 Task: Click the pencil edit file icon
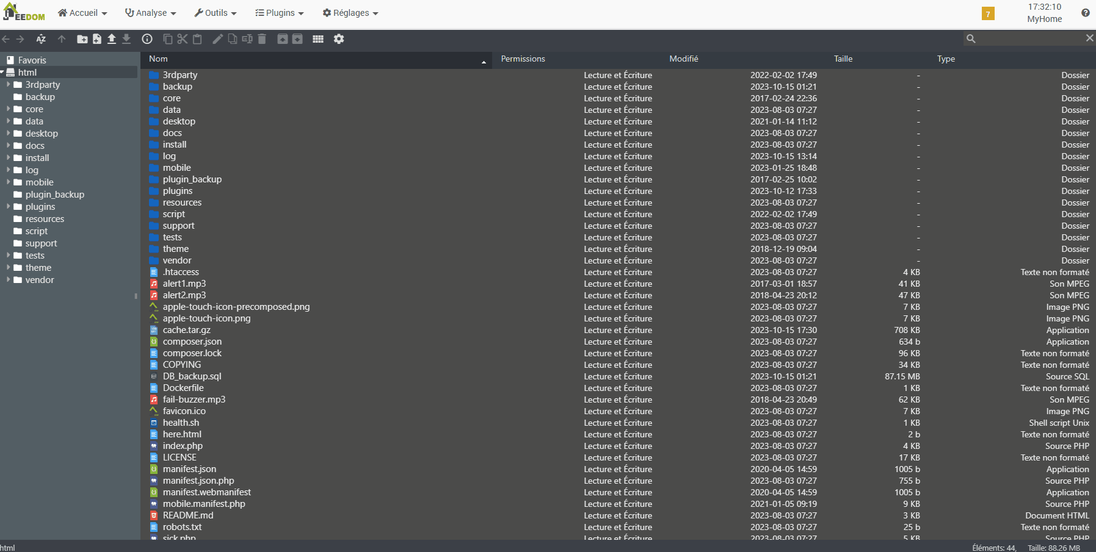coord(217,39)
